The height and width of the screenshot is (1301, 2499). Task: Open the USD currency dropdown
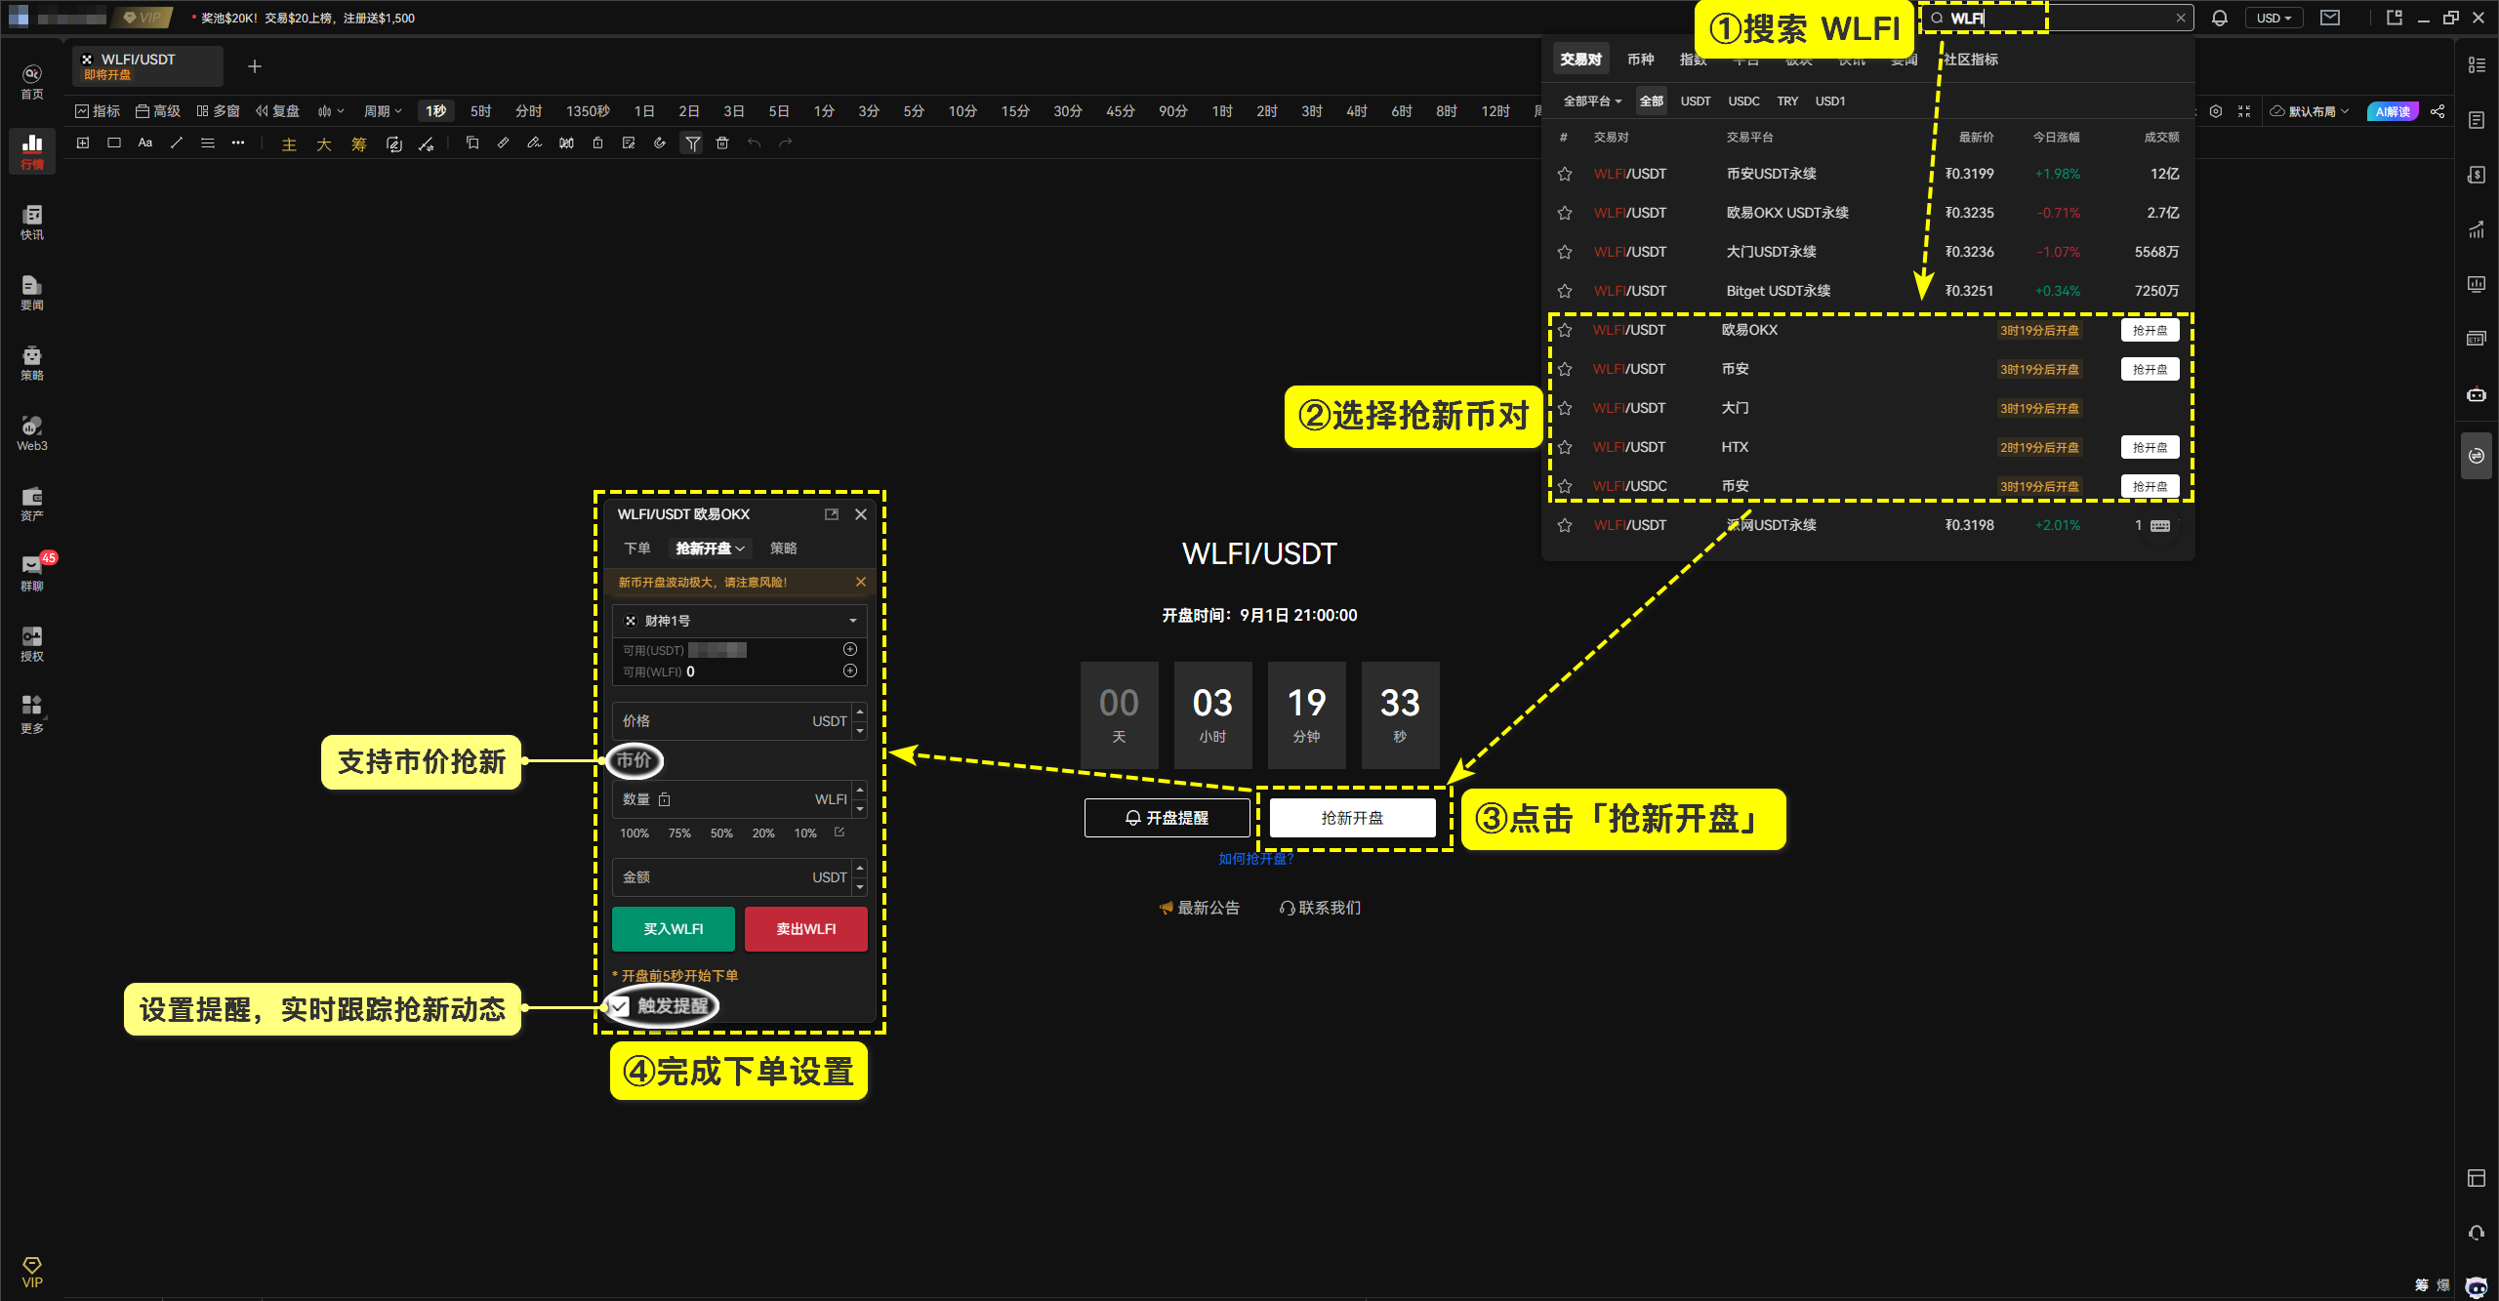pos(2274,18)
